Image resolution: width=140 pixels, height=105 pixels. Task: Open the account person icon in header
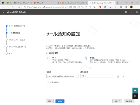coord(137,12)
